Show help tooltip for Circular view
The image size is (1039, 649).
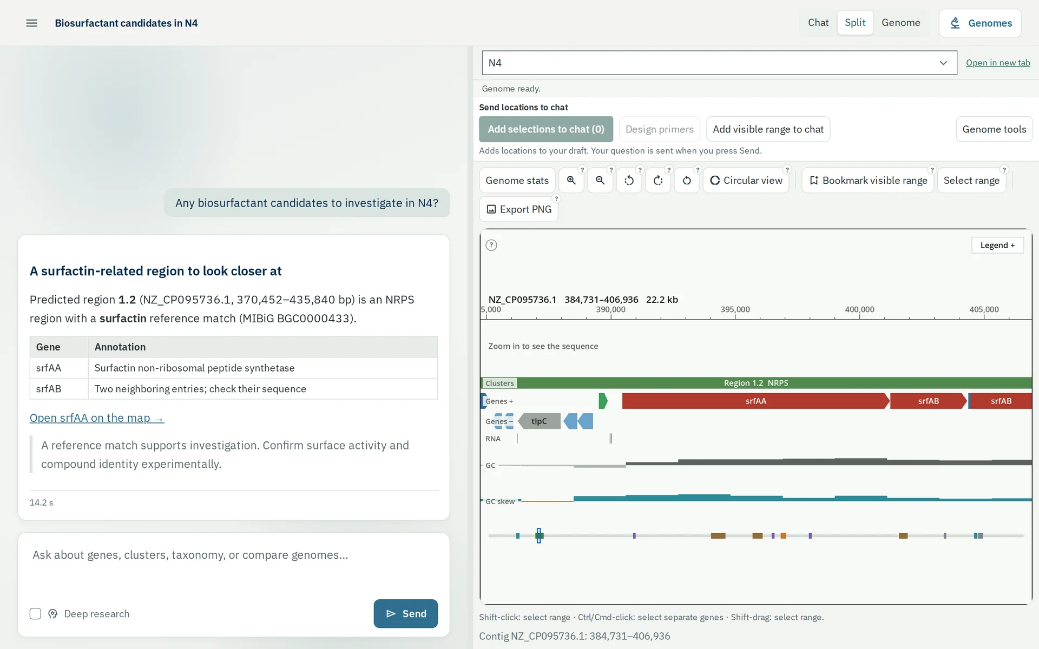[x=787, y=170]
